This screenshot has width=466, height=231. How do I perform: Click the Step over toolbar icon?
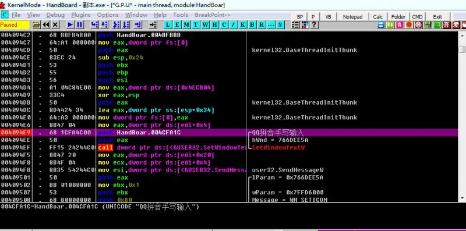(x=104, y=24)
